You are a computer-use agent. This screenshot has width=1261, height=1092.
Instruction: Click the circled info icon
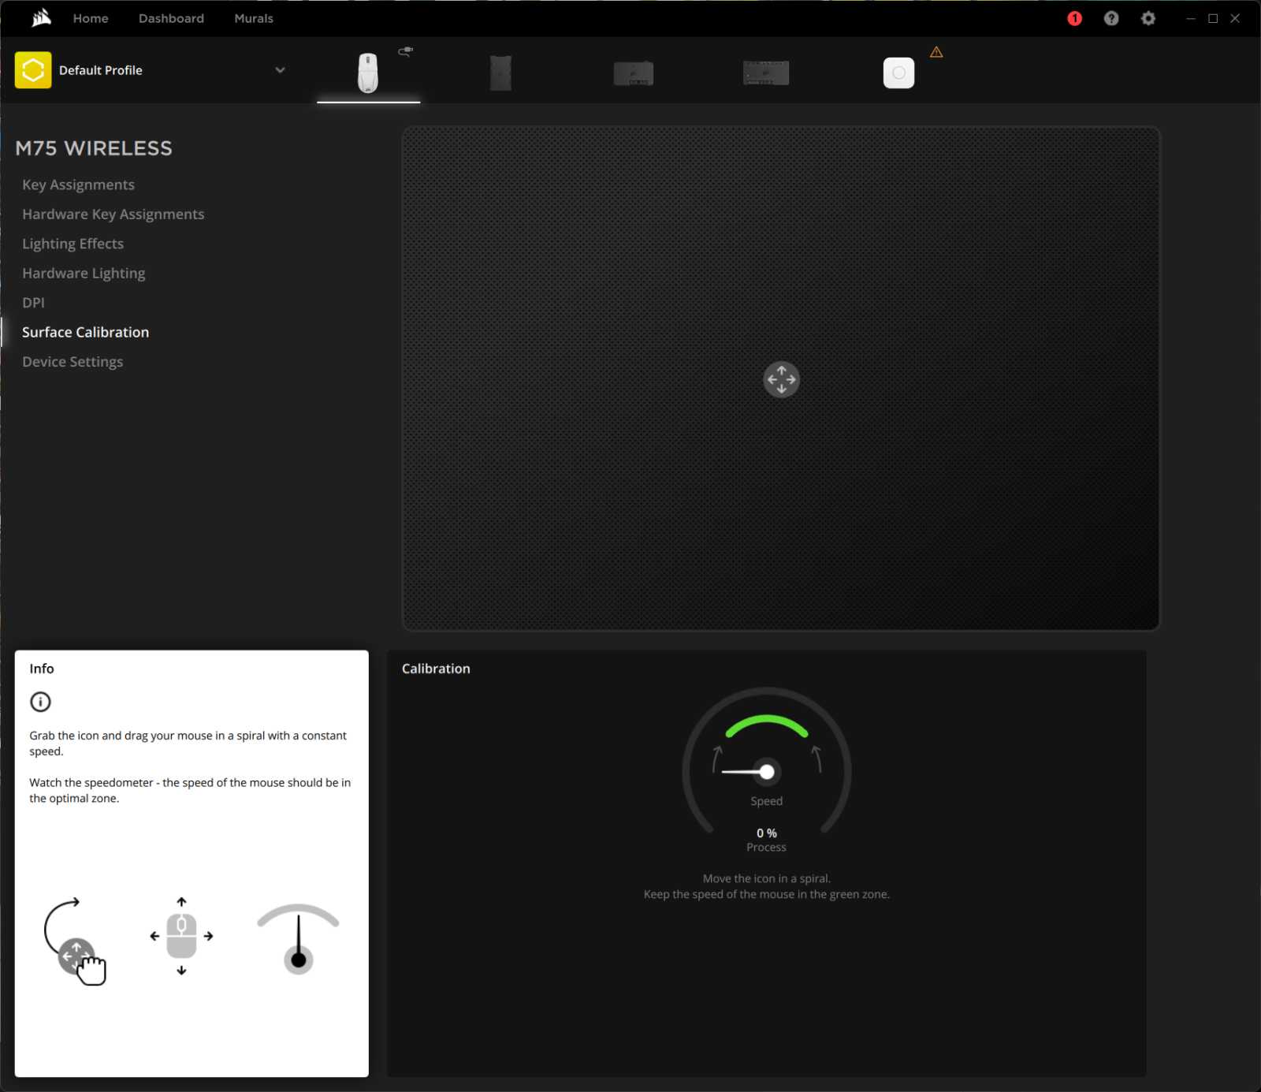[40, 702]
